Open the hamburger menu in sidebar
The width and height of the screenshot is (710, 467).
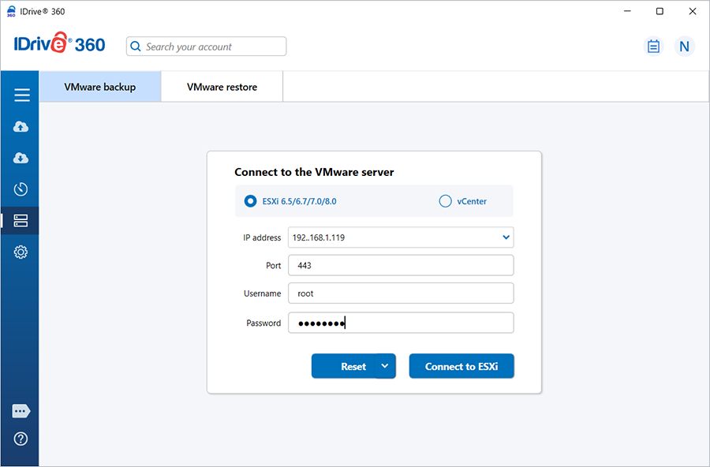tap(21, 95)
